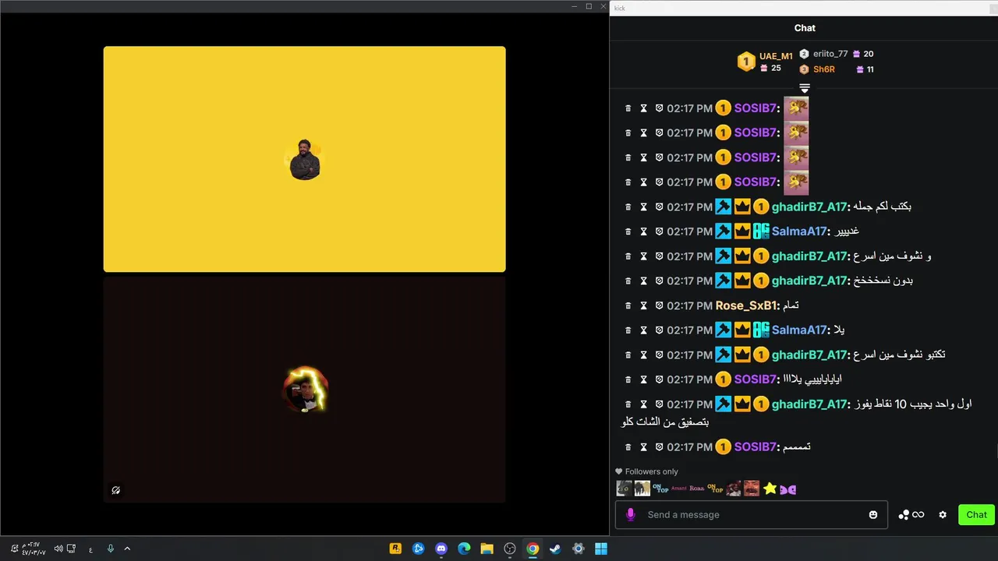Click trash icon on SOSIB7's "اياياياييي يلاااا" message
Image resolution: width=998 pixels, height=561 pixels.
pos(628,379)
